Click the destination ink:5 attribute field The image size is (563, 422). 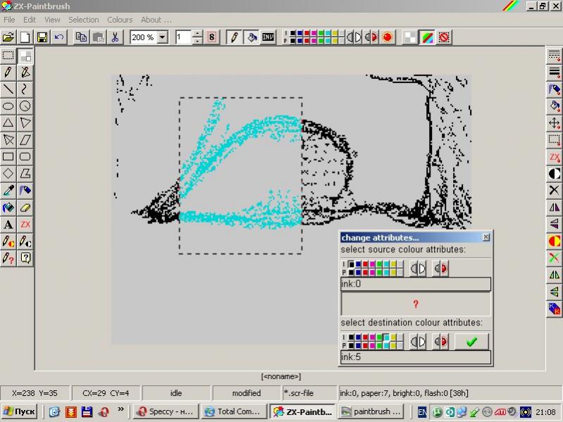pyautogui.click(x=415, y=357)
